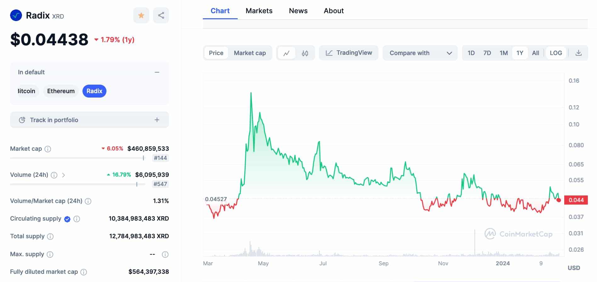The height and width of the screenshot is (282, 597).
Task: Click the $564,397,338 value
Action: point(149,272)
